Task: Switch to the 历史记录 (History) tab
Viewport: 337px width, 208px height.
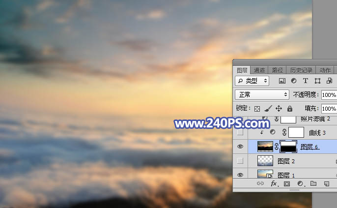Action: (x=301, y=70)
